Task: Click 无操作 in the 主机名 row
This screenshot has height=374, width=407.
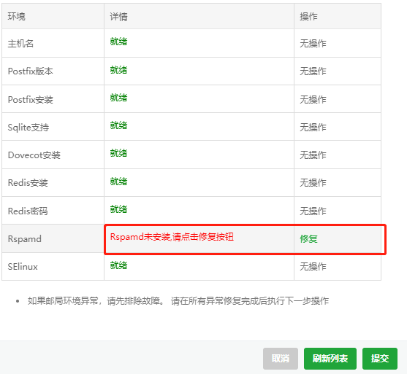Action: point(313,43)
